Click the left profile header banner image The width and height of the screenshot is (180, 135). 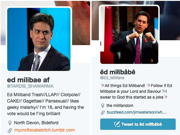coord(81,23)
